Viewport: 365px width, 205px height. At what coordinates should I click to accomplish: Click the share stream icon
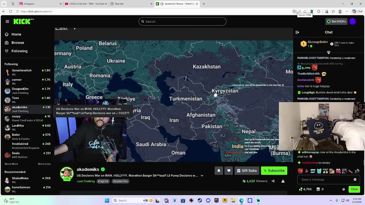click(273, 181)
